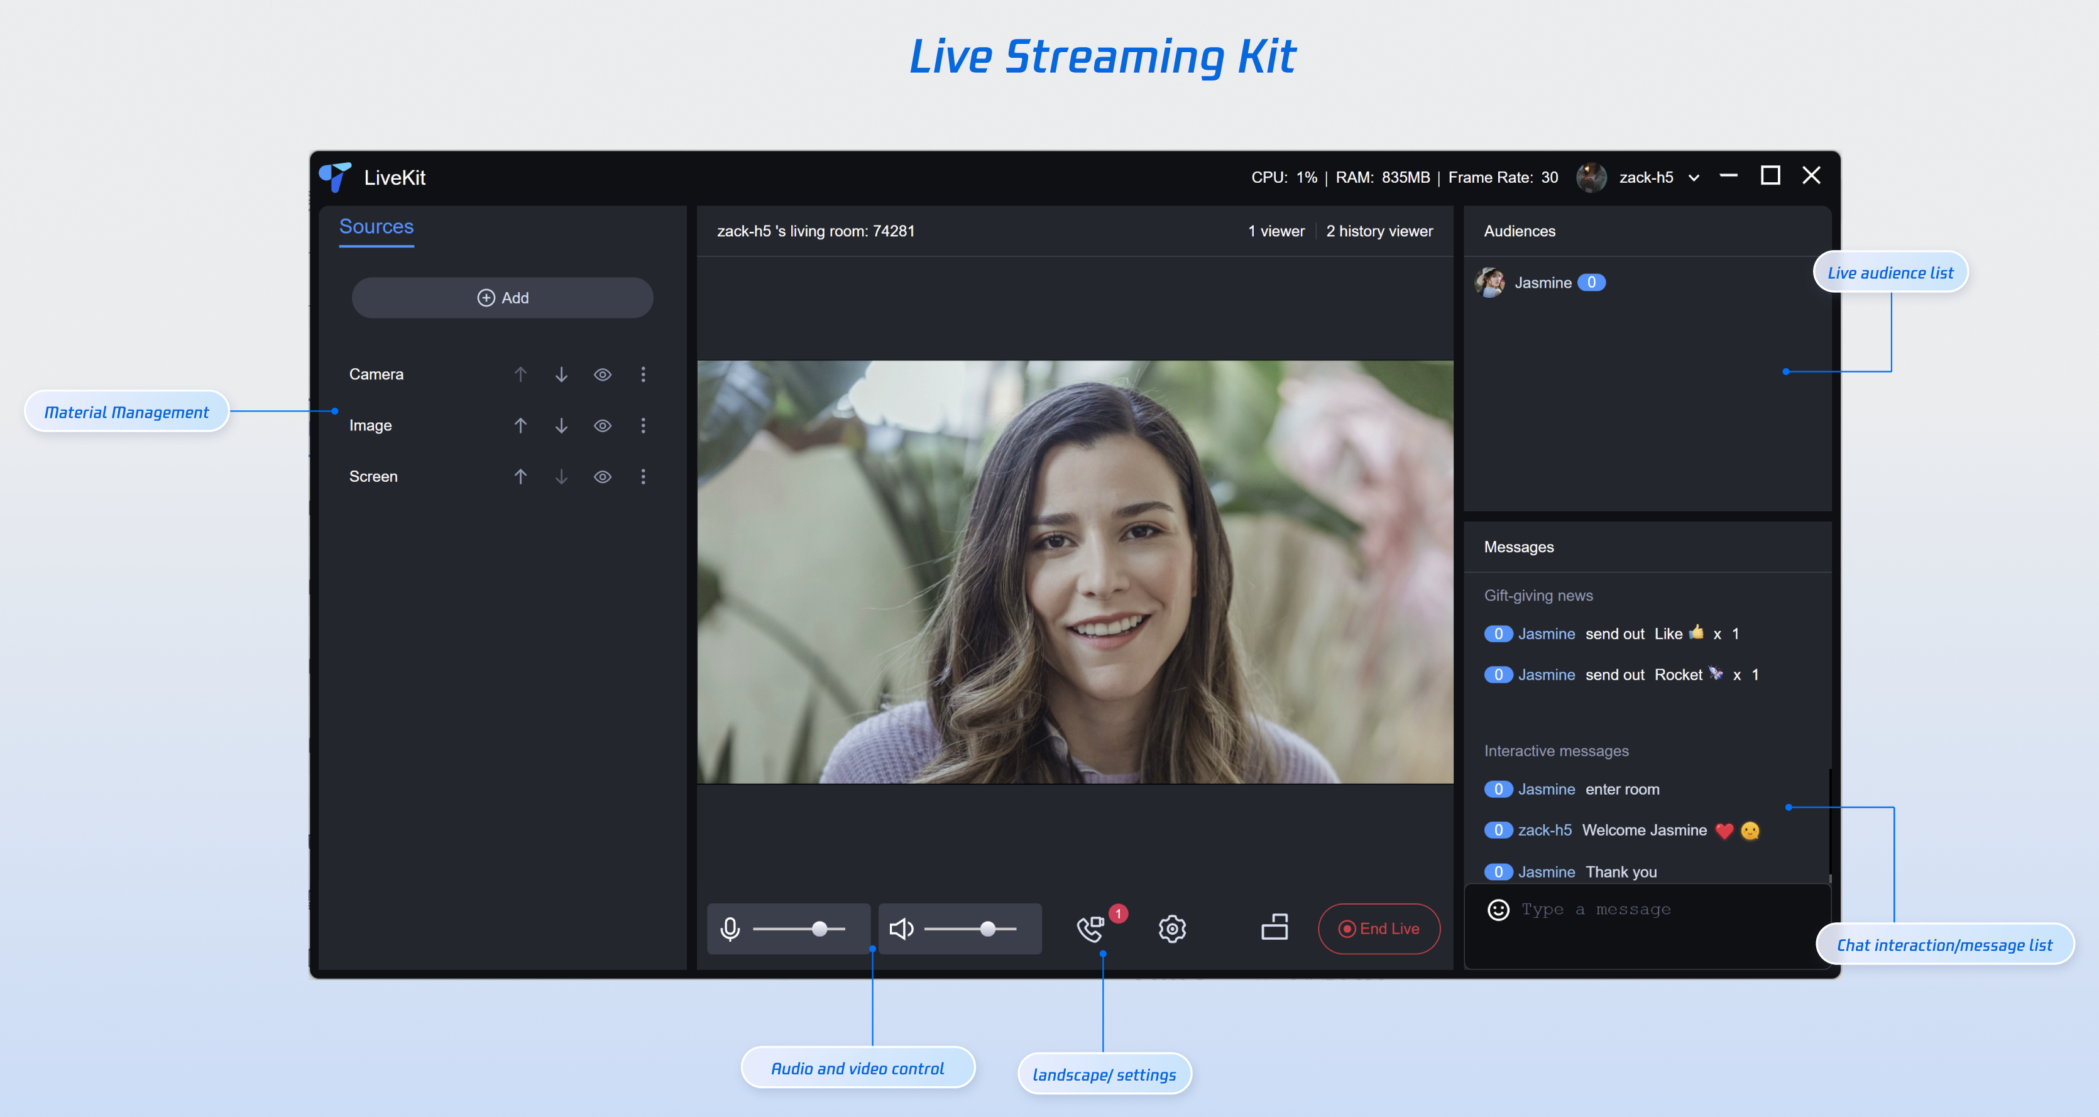Move the Camera source down
Screen dimensions: 2099x1117
[561, 374]
